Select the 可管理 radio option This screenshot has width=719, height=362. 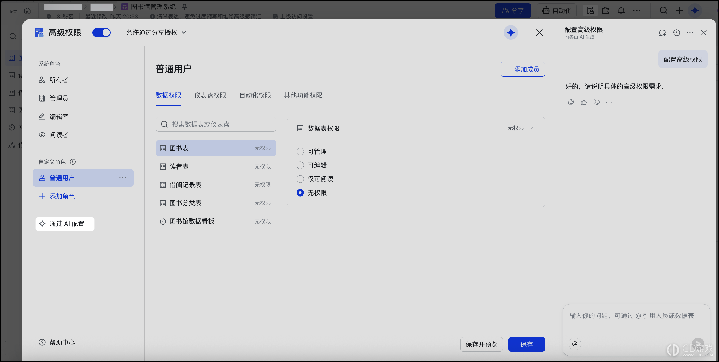pyautogui.click(x=300, y=151)
